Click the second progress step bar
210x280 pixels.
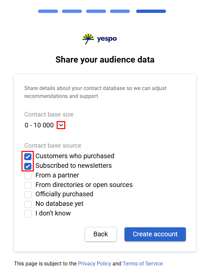click(72, 11)
